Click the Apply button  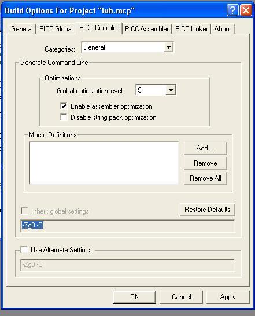point(228,297)
